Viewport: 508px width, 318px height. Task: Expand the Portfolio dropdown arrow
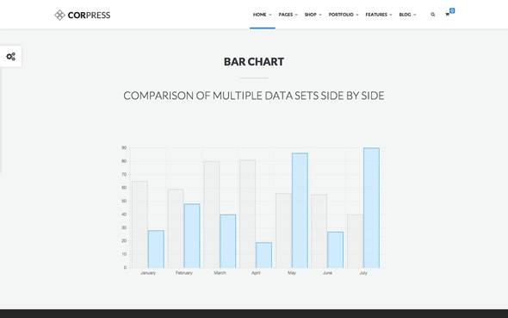357,15
